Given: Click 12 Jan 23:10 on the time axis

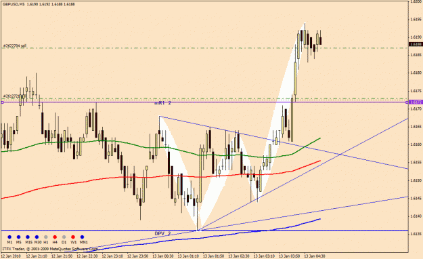Looking at the screenshot, I should pyautogui.click(x=112, y=256).
